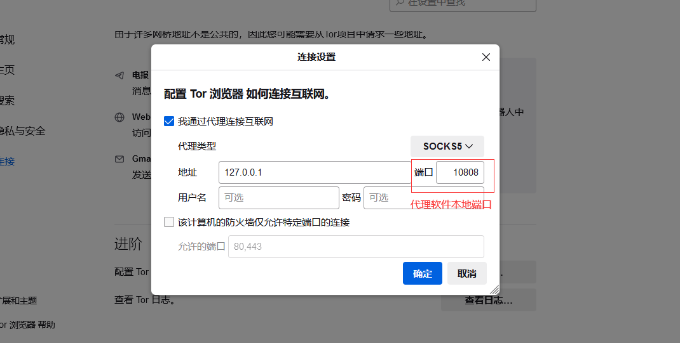The height and width of the screenshot is (343, 680).
Task: Click the 进阶 heading
Action: [128, 244]
